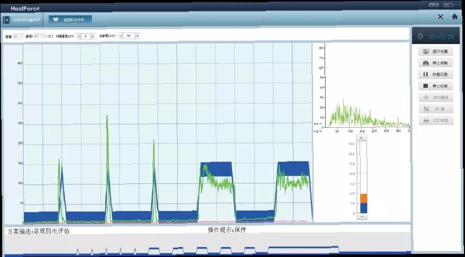Click minus button below vertical bar gauge
The image size is (465, 257).
click(x=362, y=217)
